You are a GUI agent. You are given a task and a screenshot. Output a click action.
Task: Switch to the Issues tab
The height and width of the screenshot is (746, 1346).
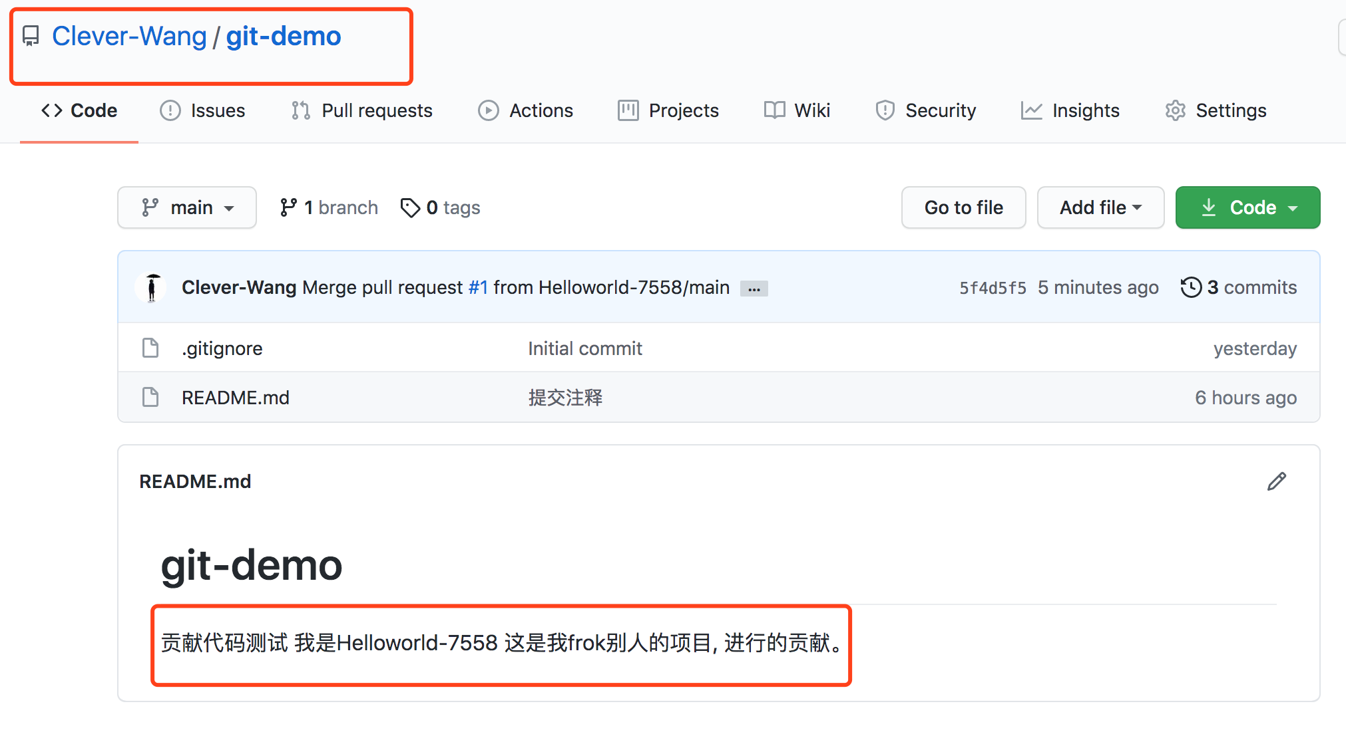coord(202,110)
